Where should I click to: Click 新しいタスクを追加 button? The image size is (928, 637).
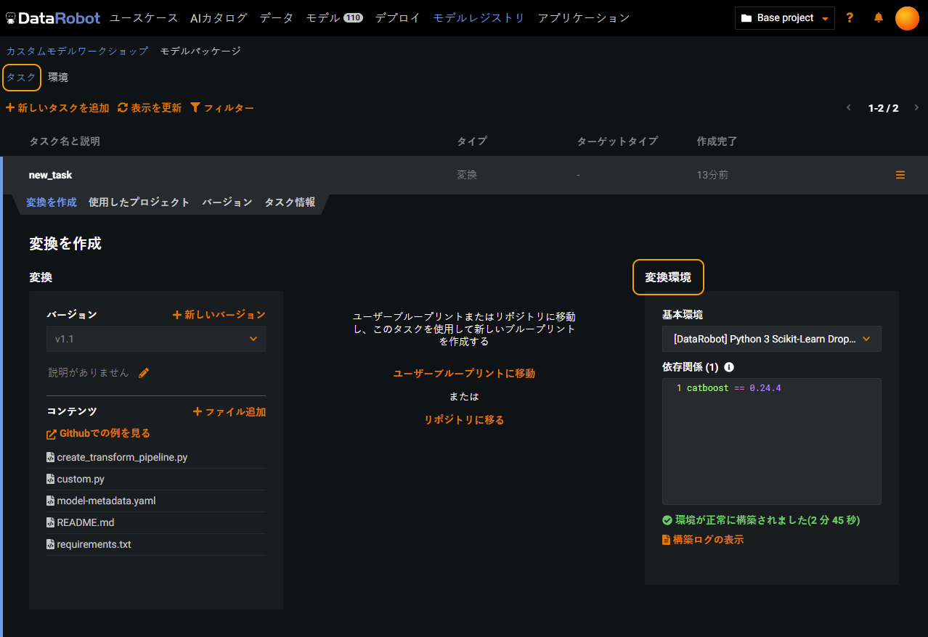(57, 108)
